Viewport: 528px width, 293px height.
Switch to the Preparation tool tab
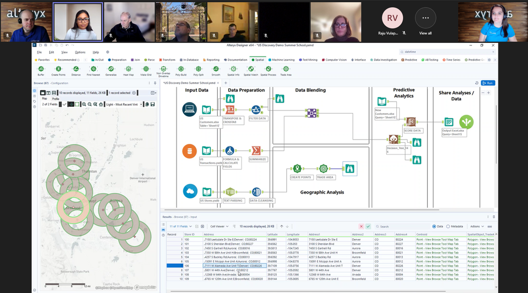(x=117, y=60)
